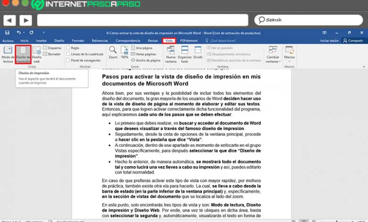Click the Compartir button
The height and width of the screenshot is (222, 368).
(353, 41)
